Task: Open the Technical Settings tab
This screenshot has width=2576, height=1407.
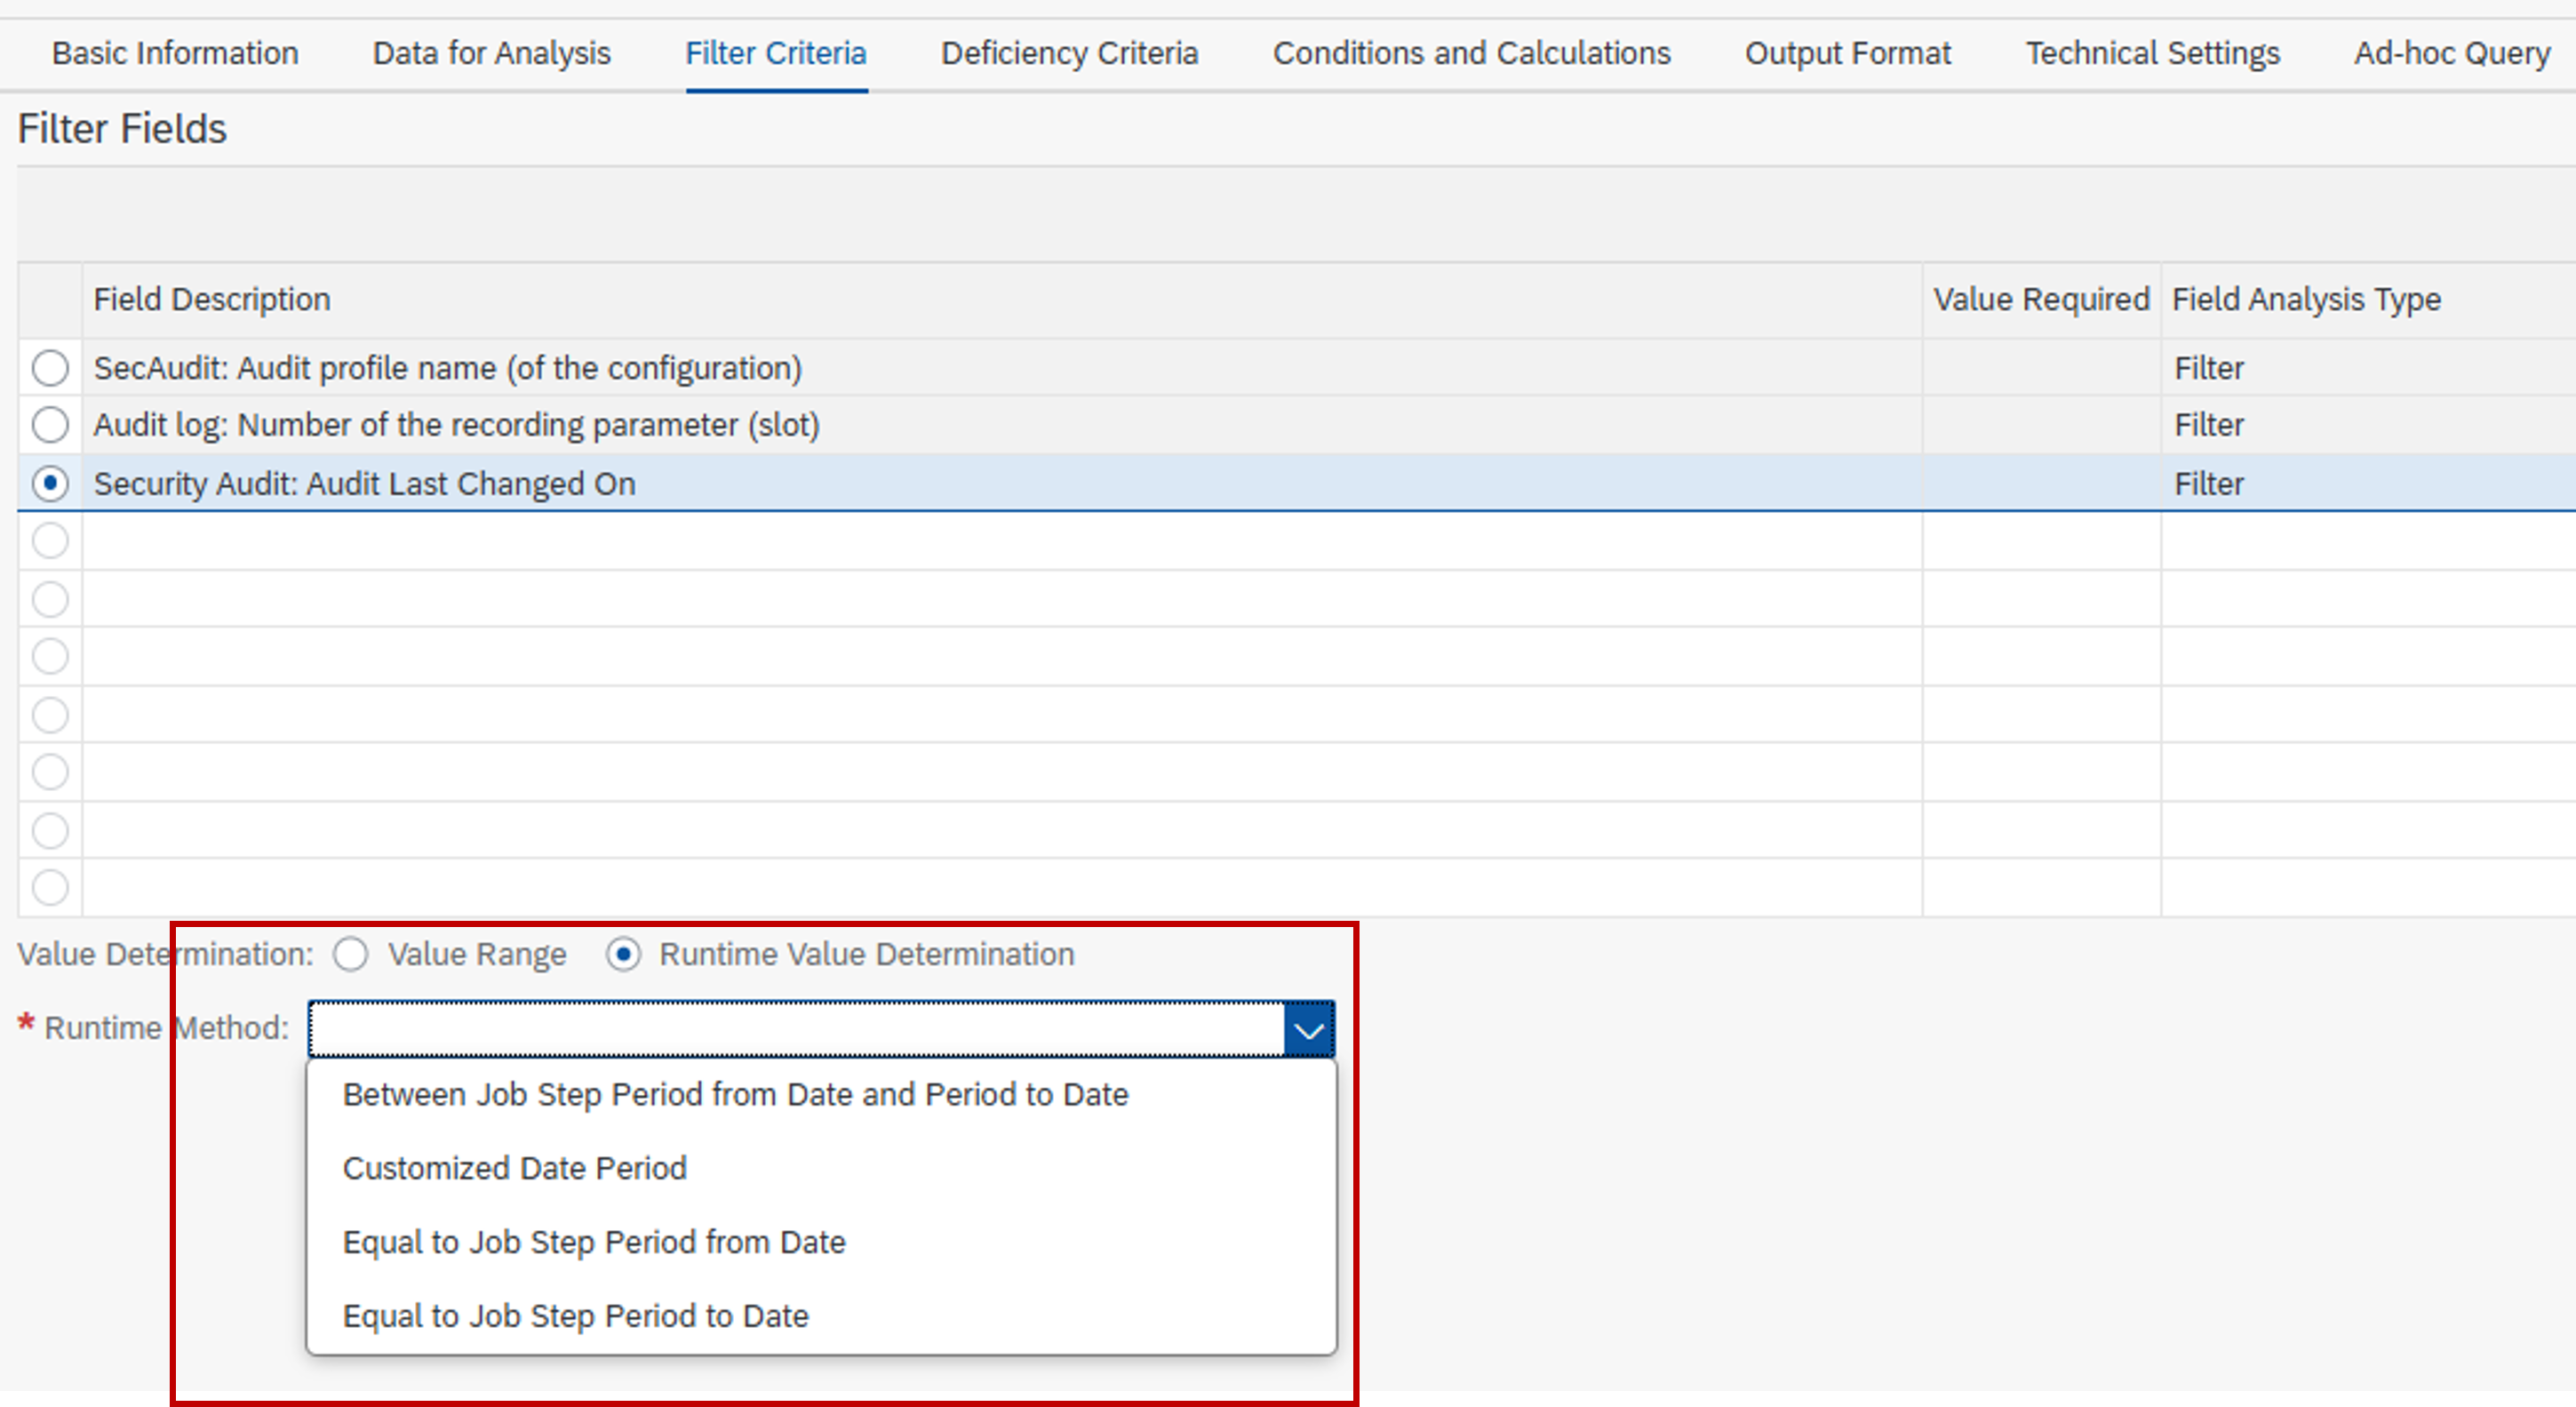Action: point(2152,53)
